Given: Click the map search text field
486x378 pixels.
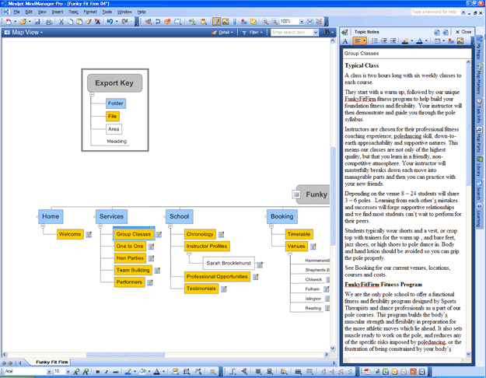Looking at the screenshot, I should pyautogui.click(x=291, y=33).
